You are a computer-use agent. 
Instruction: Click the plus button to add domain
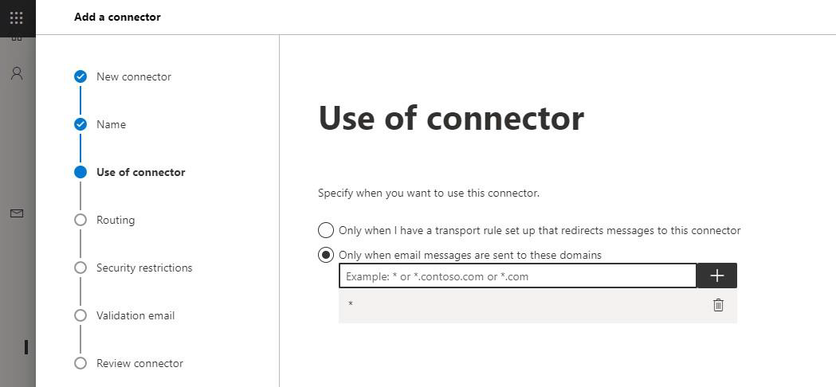coord(716,276)
